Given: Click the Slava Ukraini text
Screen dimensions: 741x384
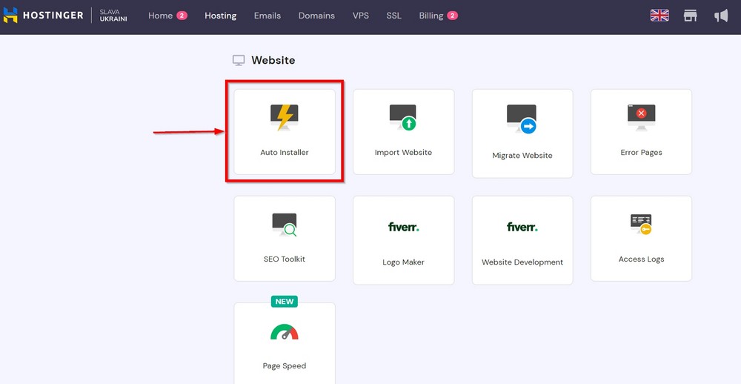Looking at the screenshot, I should (x=113, y=16).
